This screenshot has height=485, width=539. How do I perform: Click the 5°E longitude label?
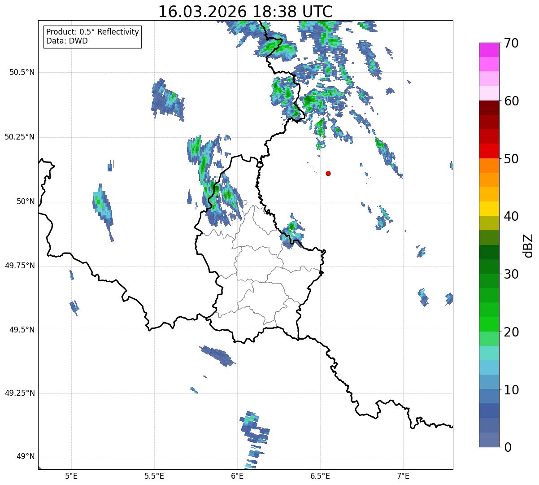point(71,476)
